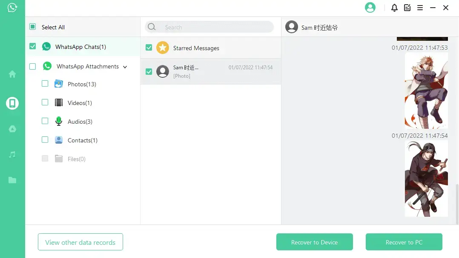
Task: Click the Starred Messages star icon
Action: (163, 48)
